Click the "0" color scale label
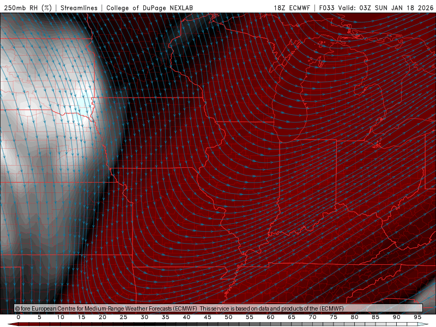The image size is (436, 327). click(19, 317)
